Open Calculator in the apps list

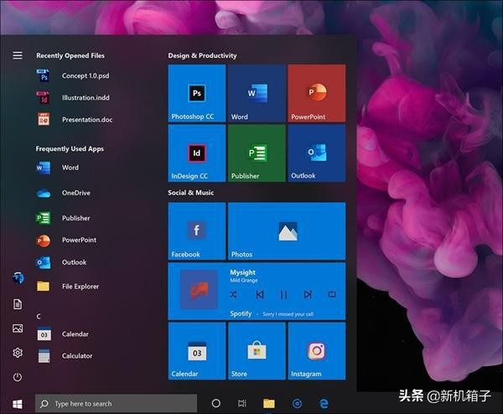(65, 356)
